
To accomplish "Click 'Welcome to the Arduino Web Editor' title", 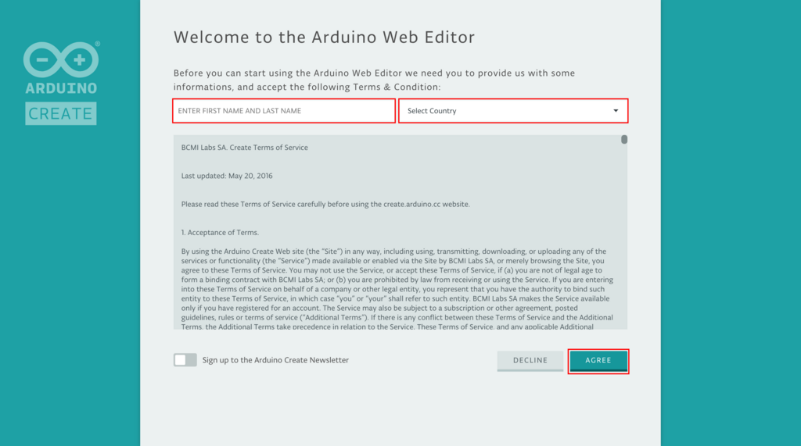I will coord(325,37).
